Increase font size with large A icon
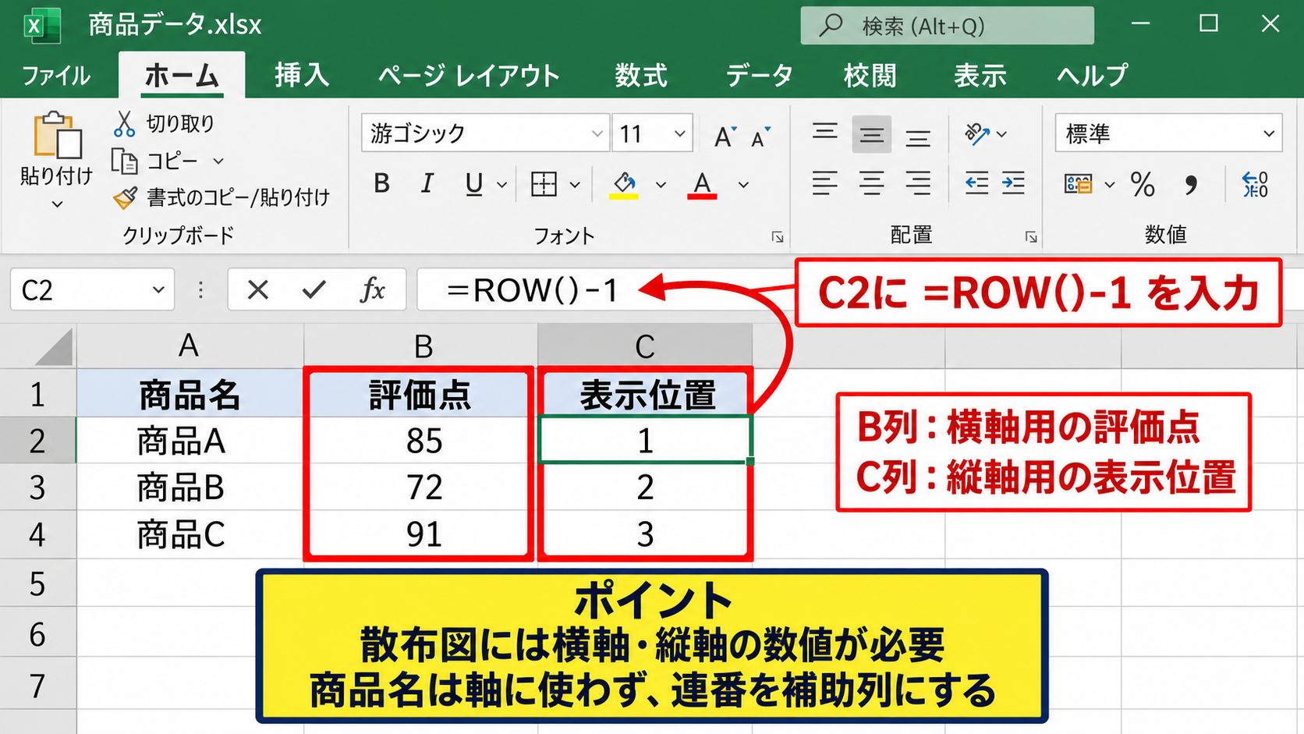Image resolution: width=1304 pixels, height=734 pixels. point(725,136)
